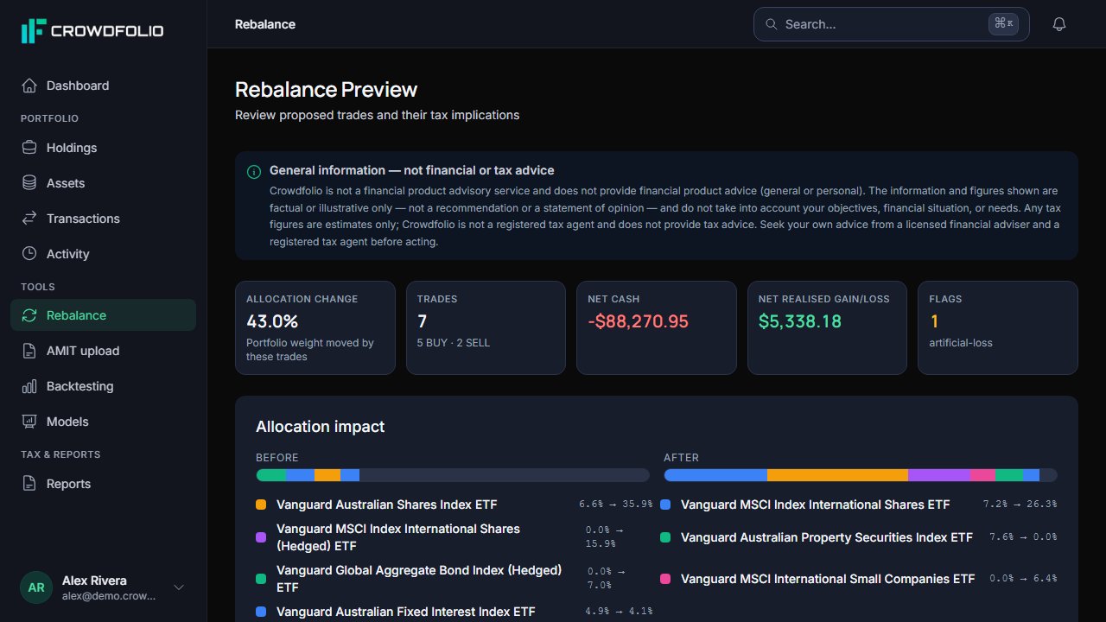Click Alex Rivera name in sidebar
The height and width of the screenshot is (622, 1106).
[x=94, y=581]
